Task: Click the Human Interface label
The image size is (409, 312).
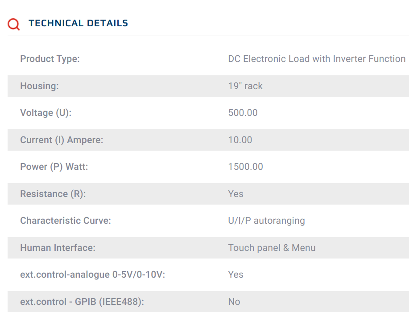Action: pyautogui.click(x=58, y=248)
